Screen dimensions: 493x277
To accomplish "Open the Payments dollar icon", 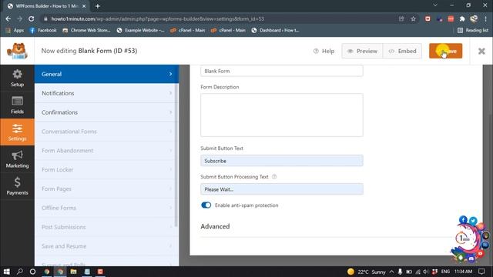I will [17, 182].
